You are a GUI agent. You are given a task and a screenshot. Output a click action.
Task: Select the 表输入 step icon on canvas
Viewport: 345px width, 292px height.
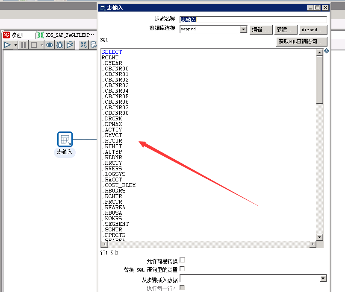(65, 139)
